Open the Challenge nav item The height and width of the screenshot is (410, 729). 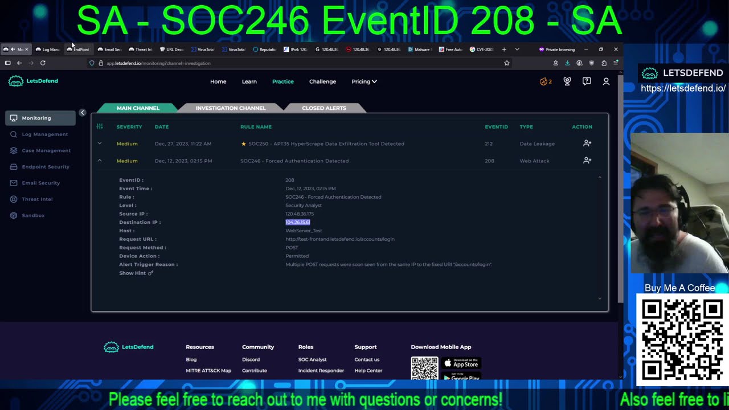click(x=322, y=81)
